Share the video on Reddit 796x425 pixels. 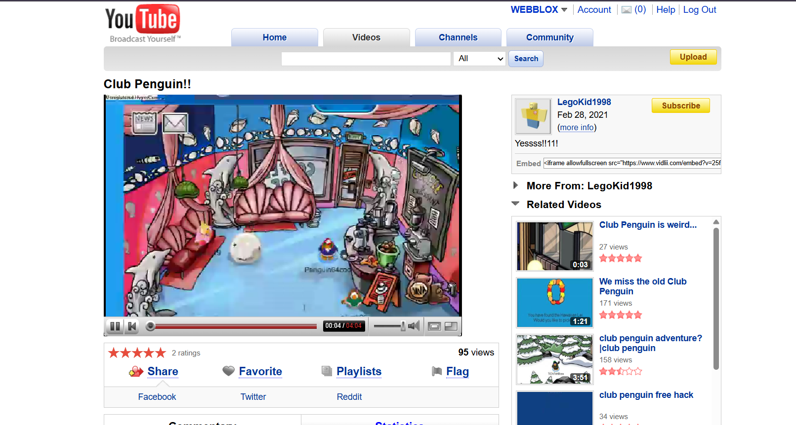[349, 397]
